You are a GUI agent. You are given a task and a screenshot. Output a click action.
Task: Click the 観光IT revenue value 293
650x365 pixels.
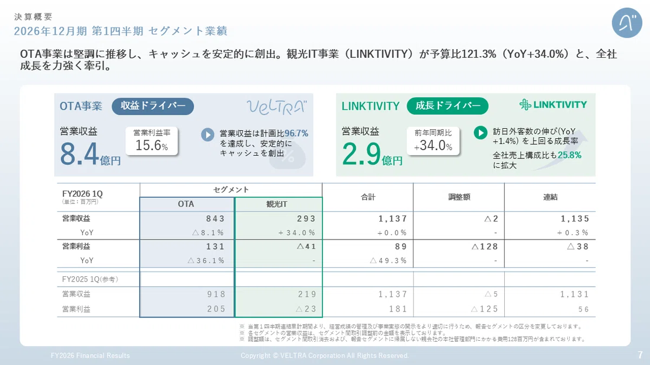[306, 219]
